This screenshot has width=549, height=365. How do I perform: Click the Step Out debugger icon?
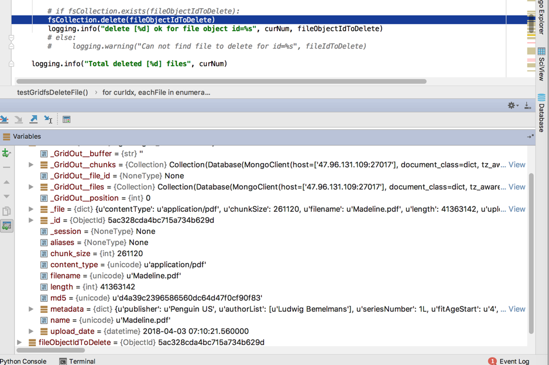pyautogui.click(x=33, y=120)
